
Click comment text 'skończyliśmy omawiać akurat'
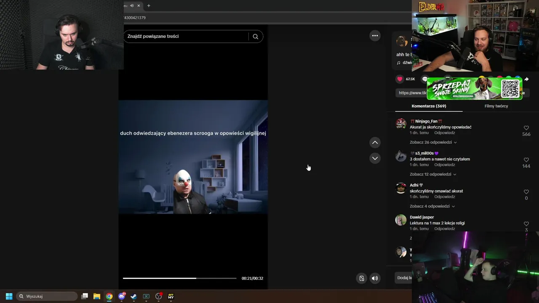(436, 191)
